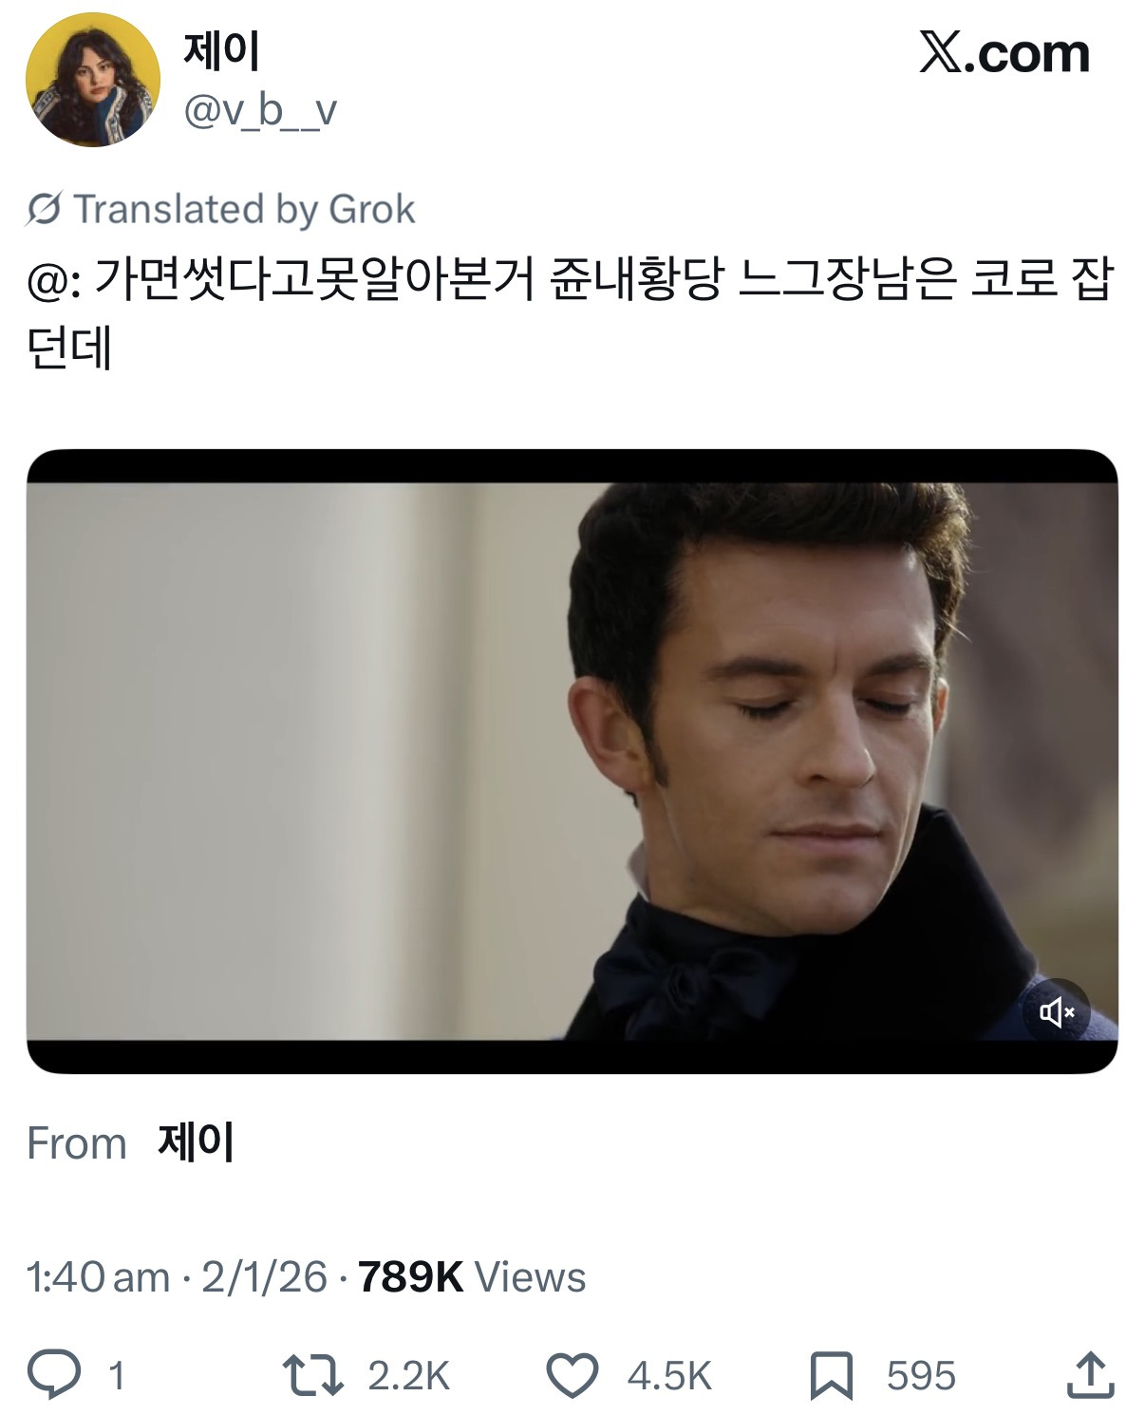Like the post with heart icon

(x=572, y=1375)
